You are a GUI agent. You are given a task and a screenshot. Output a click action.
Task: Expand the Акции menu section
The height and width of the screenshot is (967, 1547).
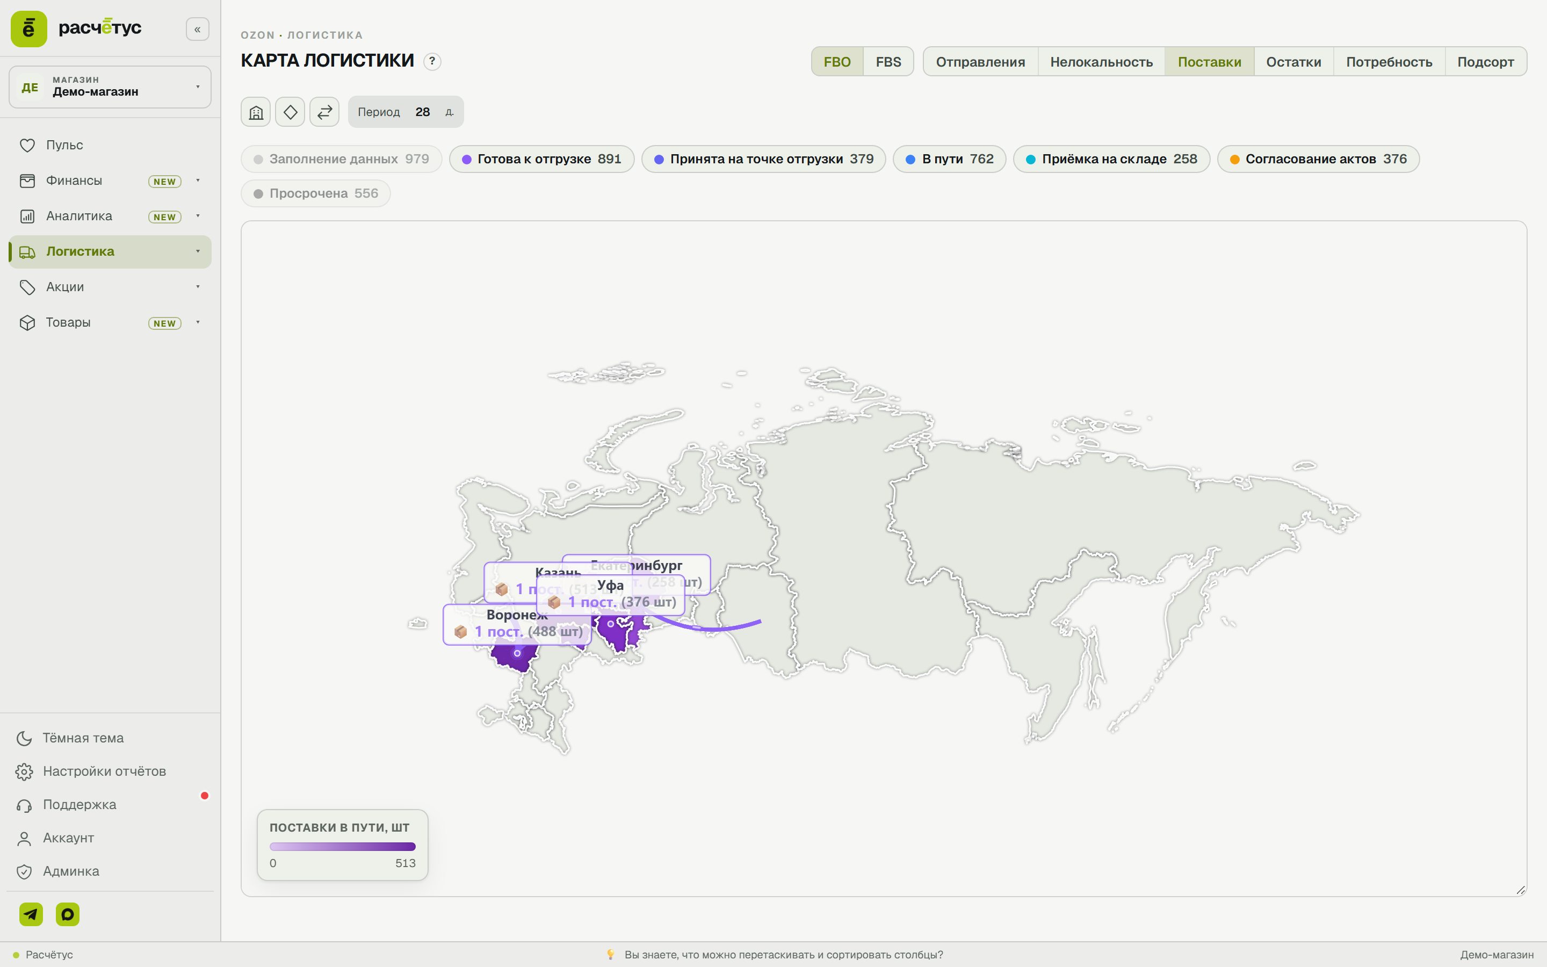(x=110, y=287)
